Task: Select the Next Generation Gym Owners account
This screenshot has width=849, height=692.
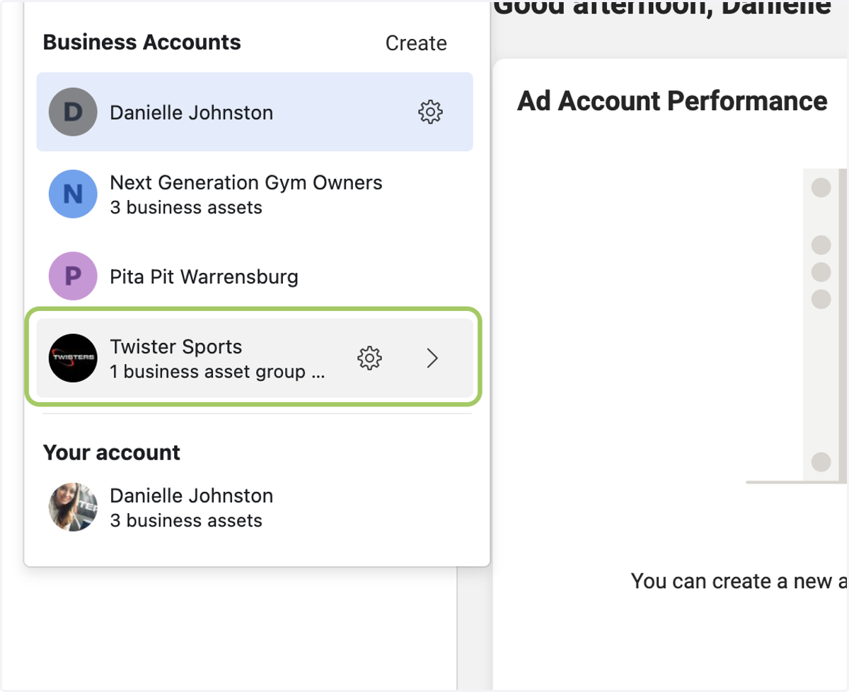Action: (255, 194)
